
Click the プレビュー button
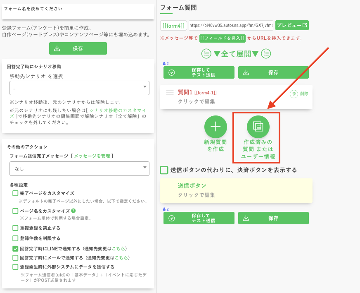pos(292,25)
